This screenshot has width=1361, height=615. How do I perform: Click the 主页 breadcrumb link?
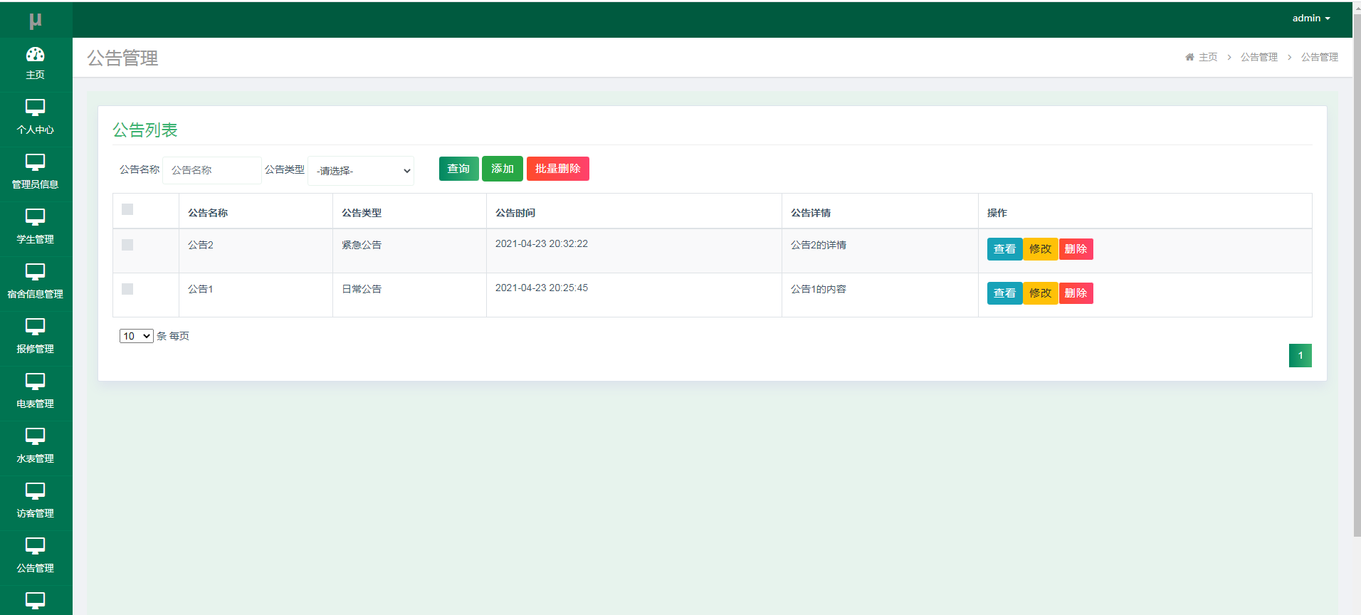point(1208,57)
